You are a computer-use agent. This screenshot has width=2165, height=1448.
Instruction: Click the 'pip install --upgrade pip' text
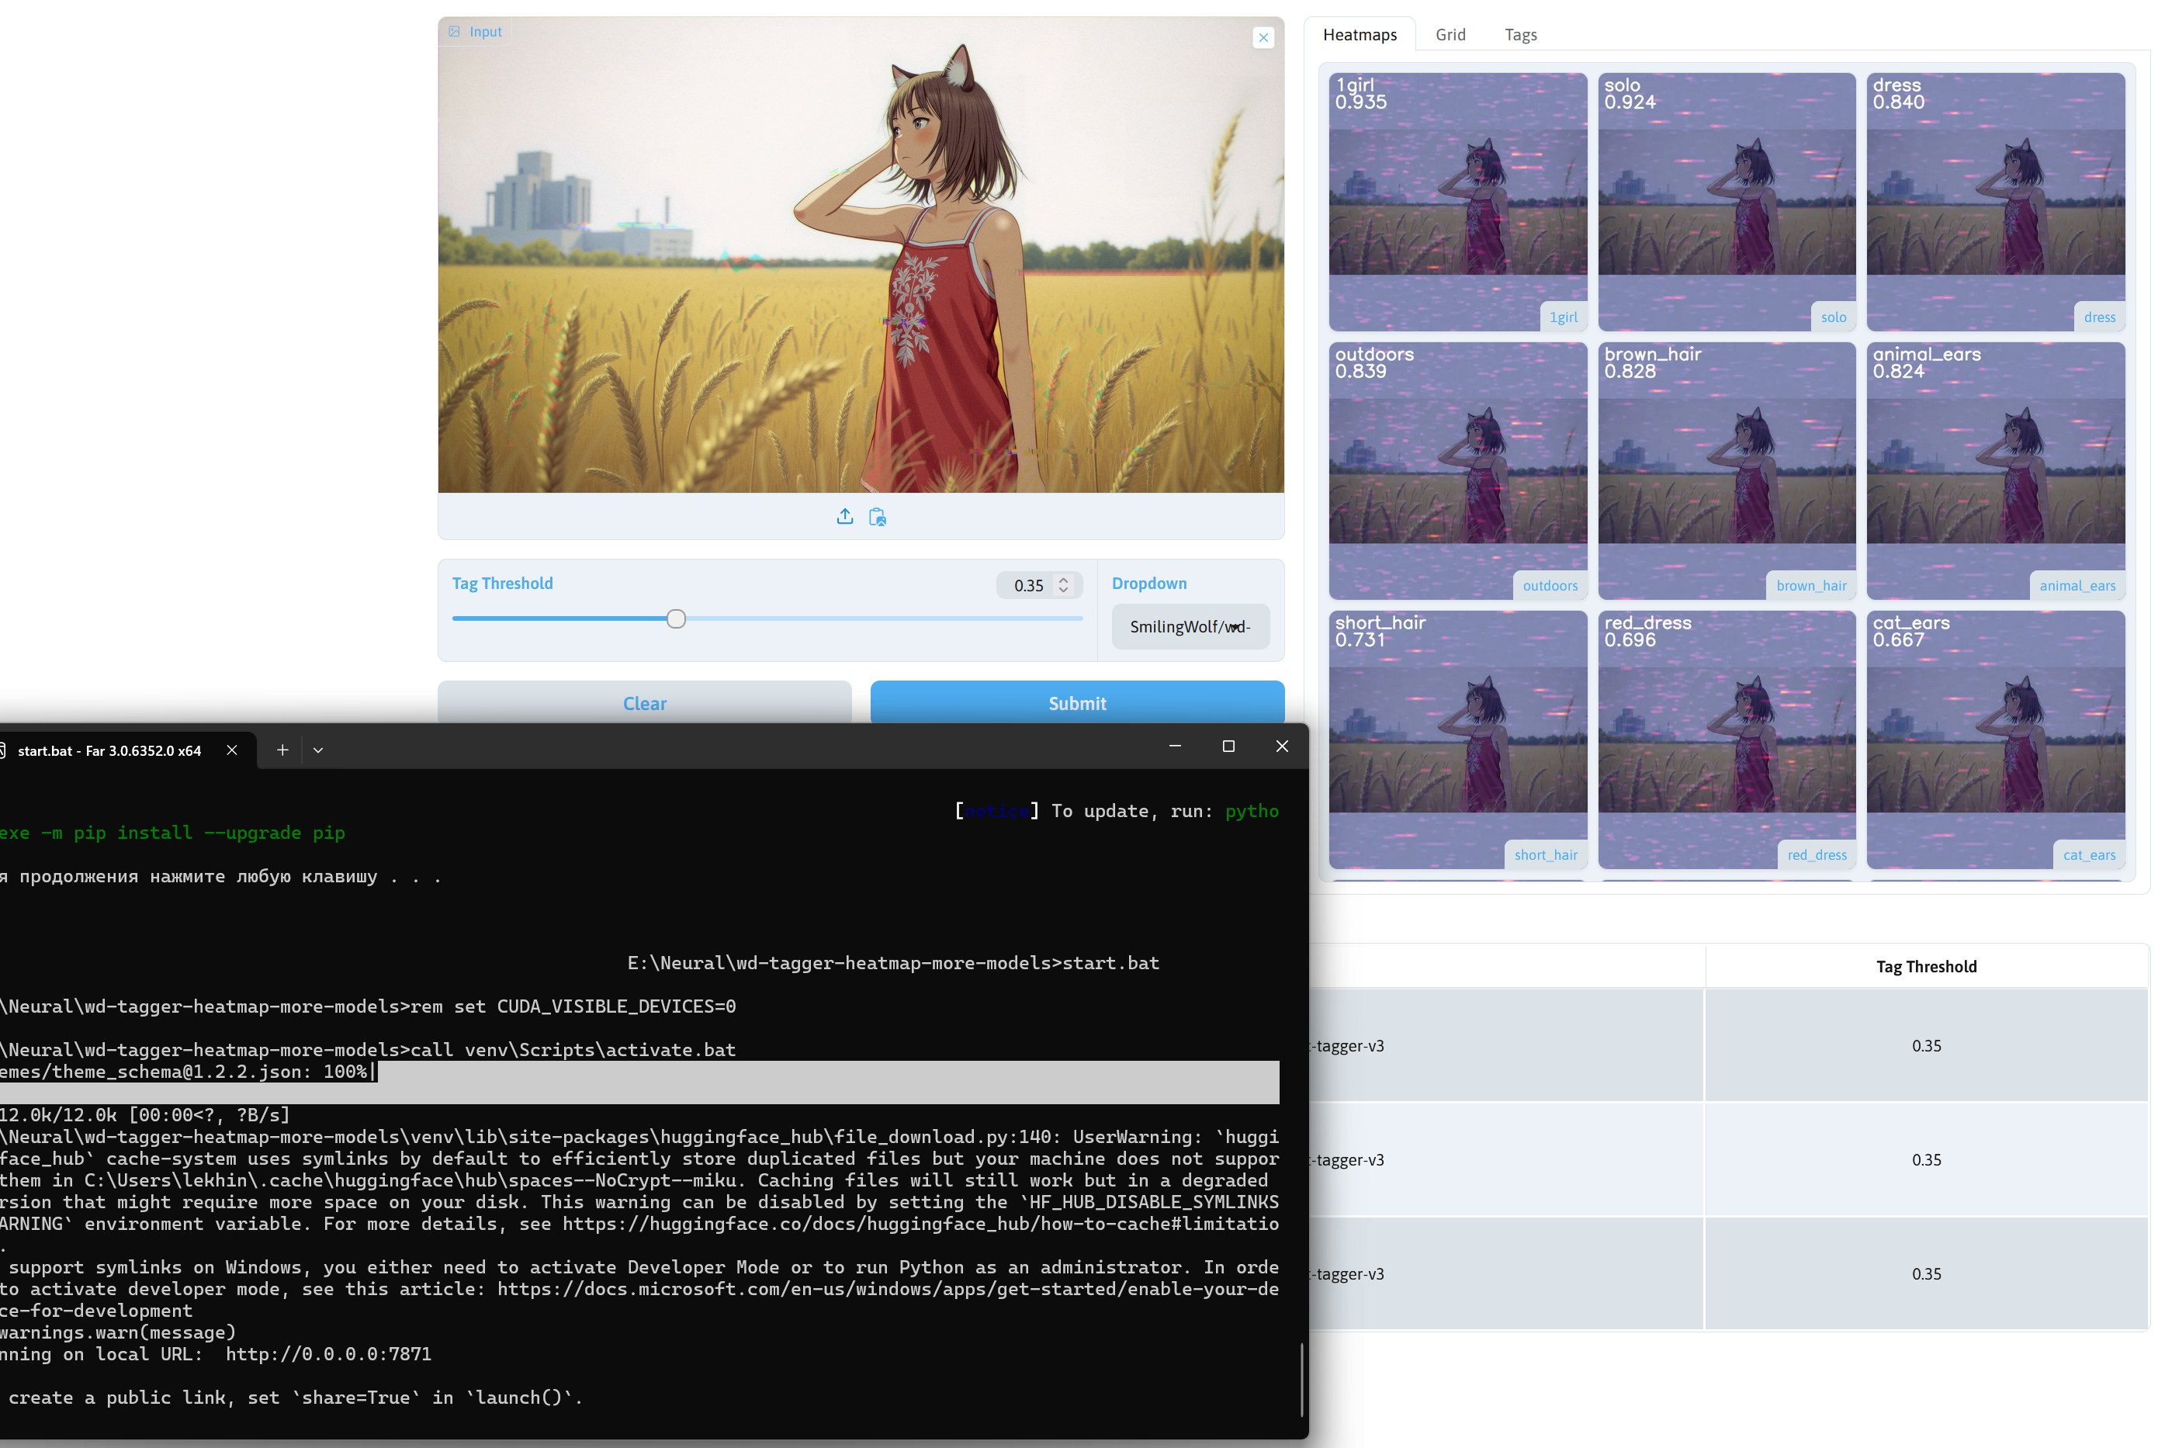pyautogui.click(x=210, y=833)
